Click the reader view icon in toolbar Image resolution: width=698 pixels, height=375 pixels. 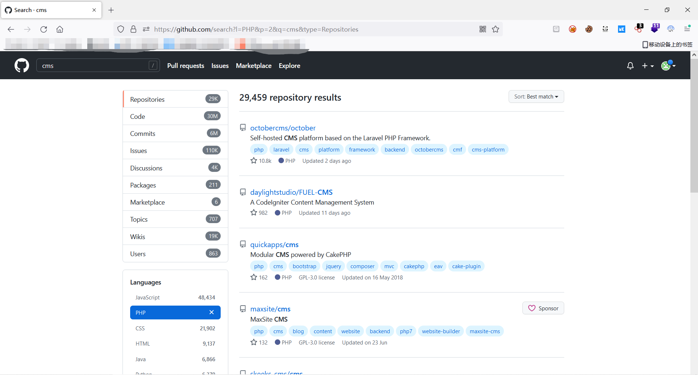point(556,29)
